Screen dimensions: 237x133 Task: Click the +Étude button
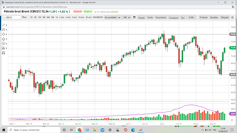pos(141,17)
